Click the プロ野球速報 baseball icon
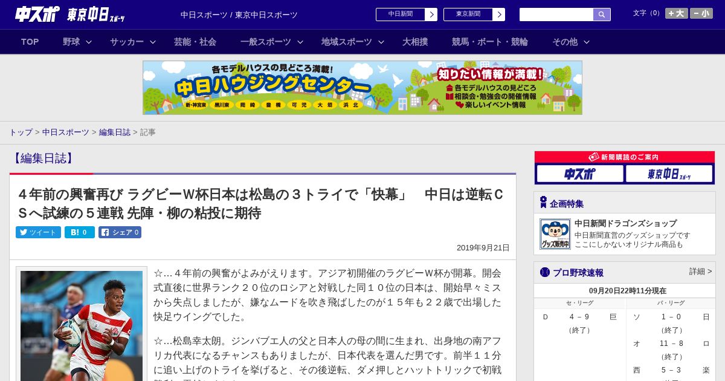Image resolution: width=725 pixels, height=381 pixels. point(545,272)
